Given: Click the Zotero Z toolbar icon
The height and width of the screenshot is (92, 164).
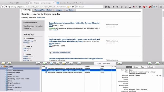Looking at the screenshot, I should 126,7.
